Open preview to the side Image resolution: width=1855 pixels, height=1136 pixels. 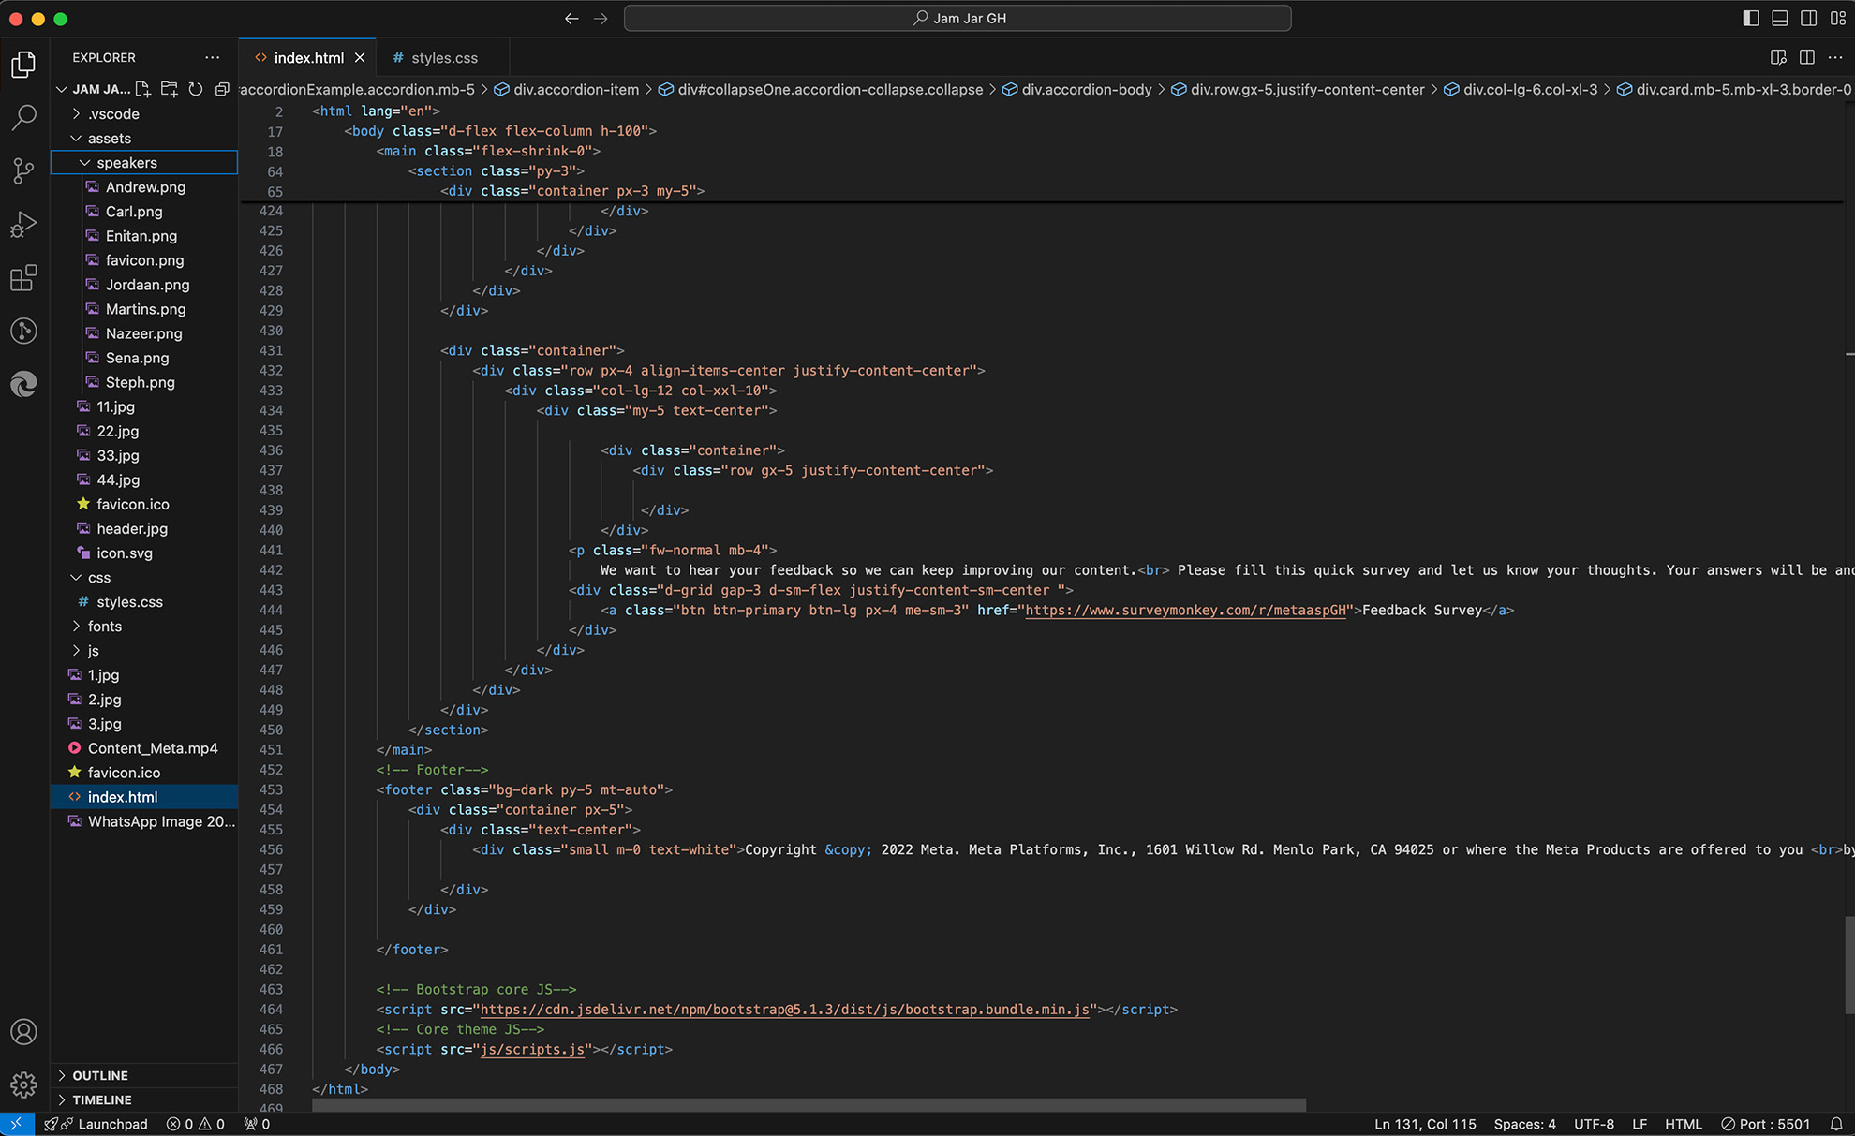click(x=1778, y=57)
